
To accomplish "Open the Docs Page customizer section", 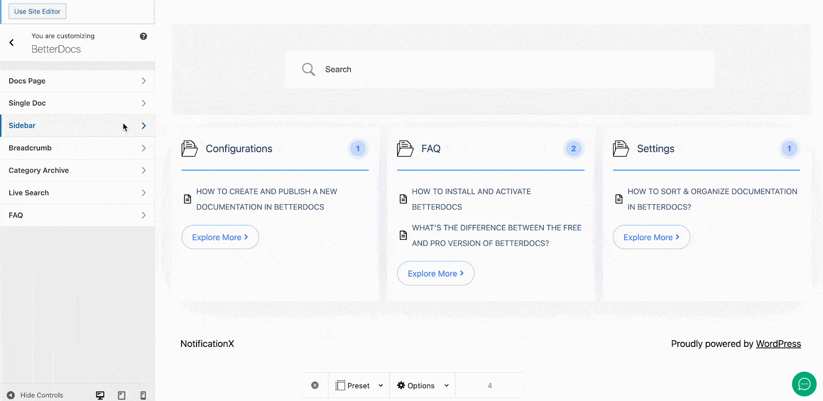I will (x=77, y=81).
